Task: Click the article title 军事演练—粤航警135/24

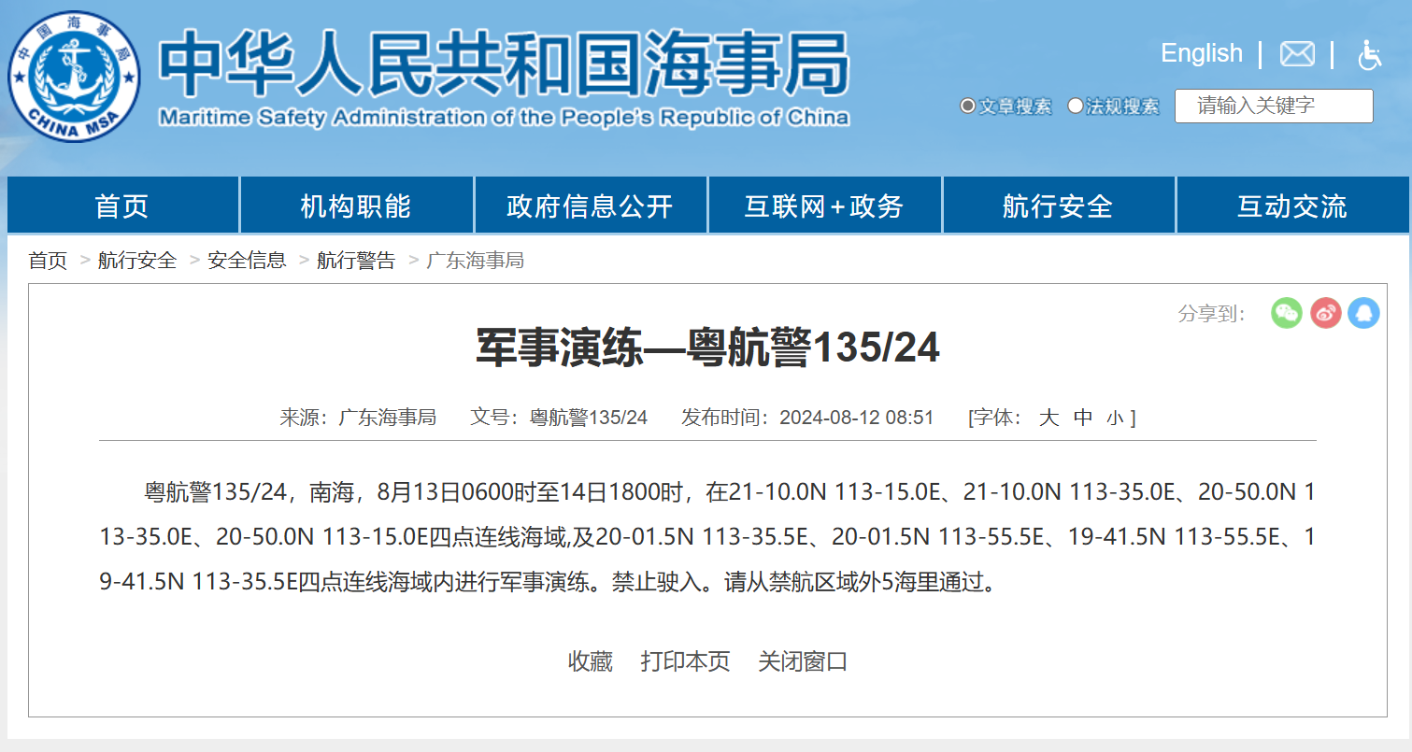Action: click(707, 348)
